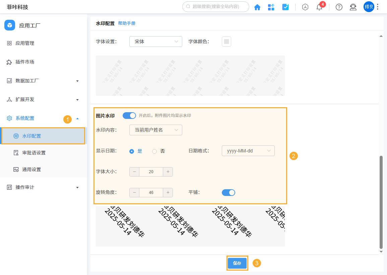Open the 水印内容 content dropdown

[155, 130]
